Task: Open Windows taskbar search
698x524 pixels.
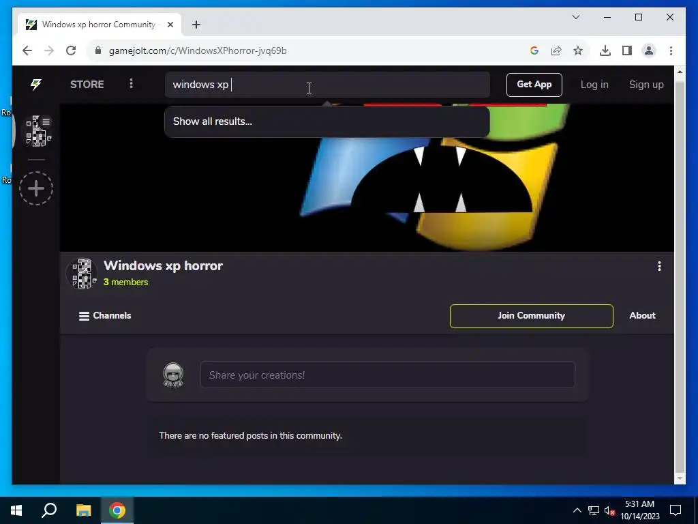Action: click(49, 510)
